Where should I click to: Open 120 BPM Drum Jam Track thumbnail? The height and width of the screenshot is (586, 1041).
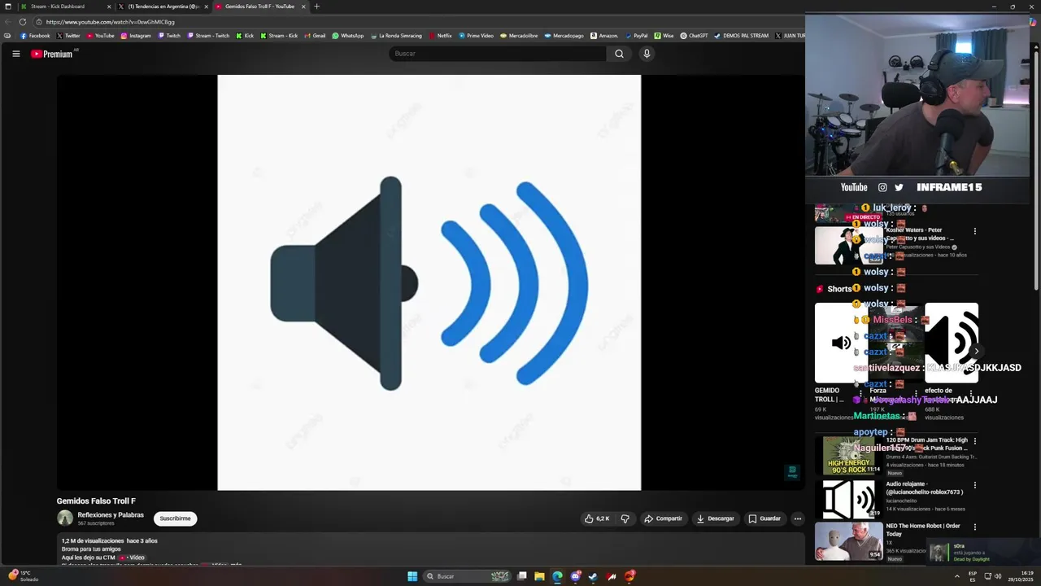(848, 456)
